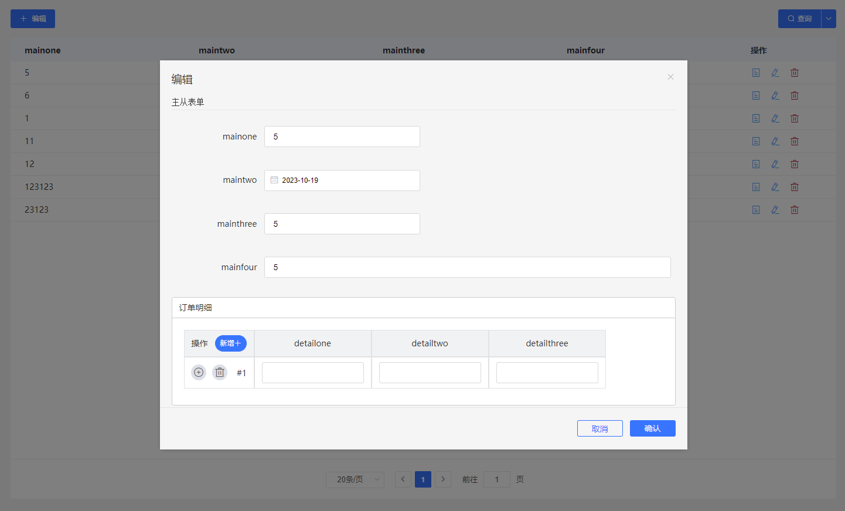The image size is (845, 511).
Task: Click the 新增+ button in the detail table
Action: 230,343
